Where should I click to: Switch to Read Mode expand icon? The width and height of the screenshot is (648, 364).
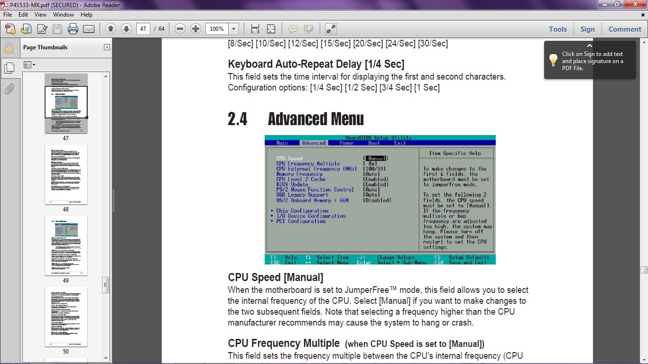pos(331,29)
